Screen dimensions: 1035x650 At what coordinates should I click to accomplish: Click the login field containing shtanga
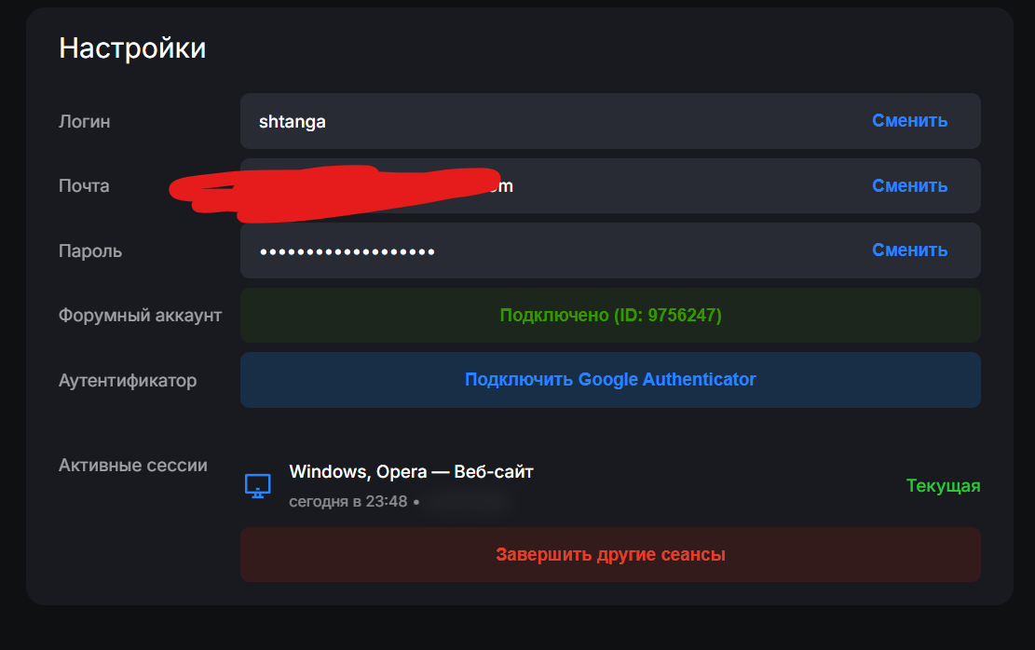[540, 121]
